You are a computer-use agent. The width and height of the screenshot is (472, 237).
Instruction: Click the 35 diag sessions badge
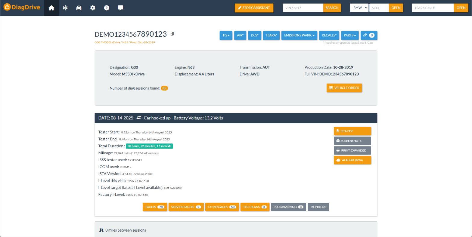pos(164,88)
